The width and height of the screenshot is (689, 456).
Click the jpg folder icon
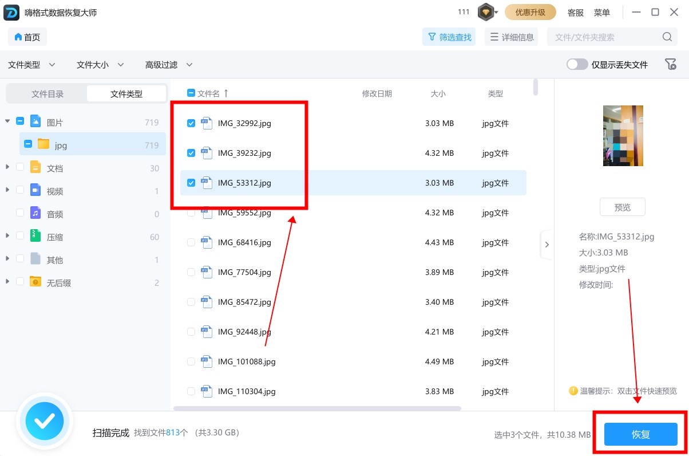(x=43, y=144)
